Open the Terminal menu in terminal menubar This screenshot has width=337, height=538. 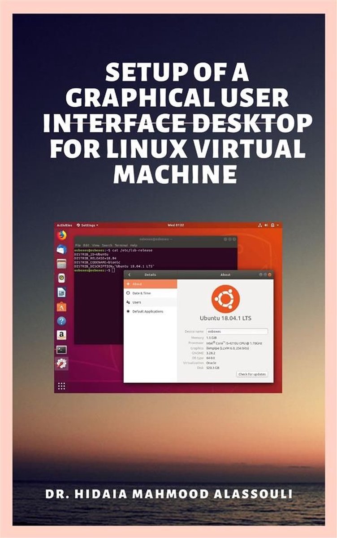(121, 245)
